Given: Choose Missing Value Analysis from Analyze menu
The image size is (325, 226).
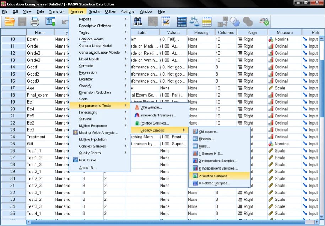Looking at the screenshot, I should pos(100,133).
